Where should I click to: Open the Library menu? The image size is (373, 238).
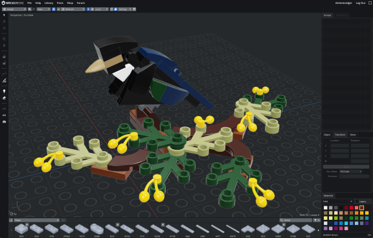click(x=49, y=3)
